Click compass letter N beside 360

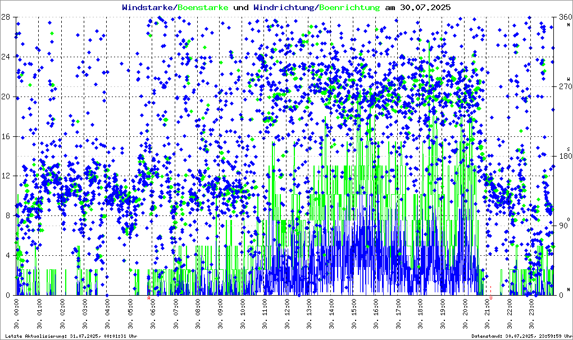pyautogui.click(x=569, y=25)
